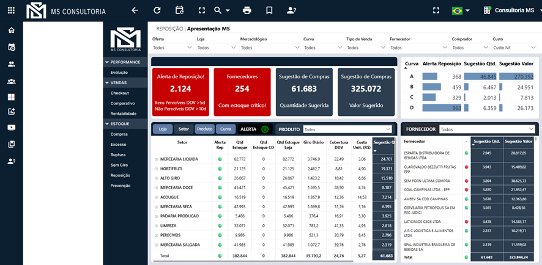This screenshot has height=265, width=542.
Task: Click the refresh icon in top toolbar
Action: coord(157,10)
